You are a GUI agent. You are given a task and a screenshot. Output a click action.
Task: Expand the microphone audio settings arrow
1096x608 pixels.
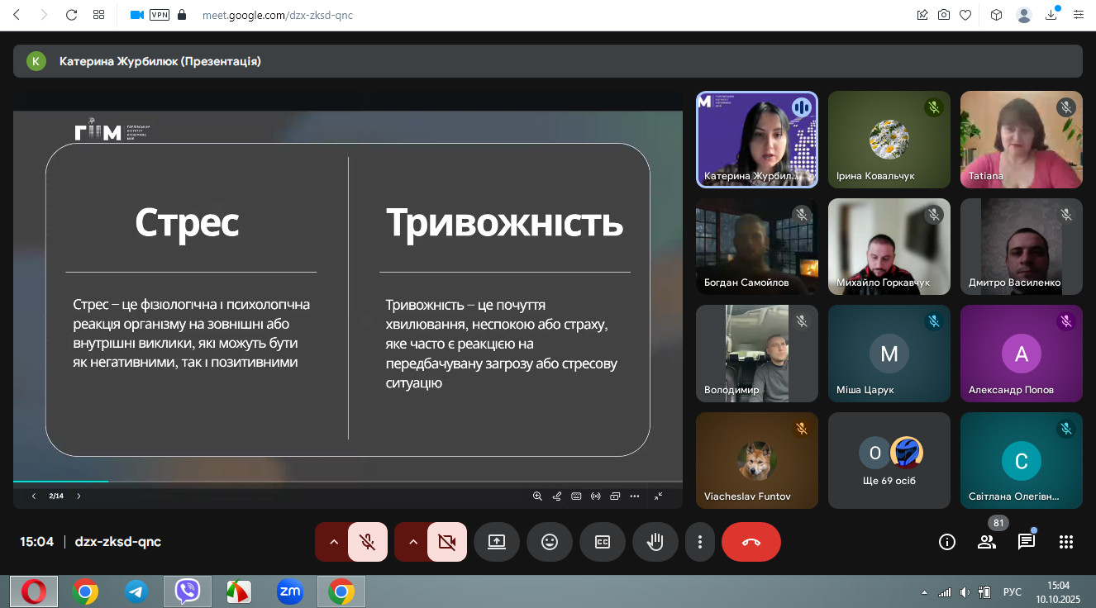click(x=333, y=542)
